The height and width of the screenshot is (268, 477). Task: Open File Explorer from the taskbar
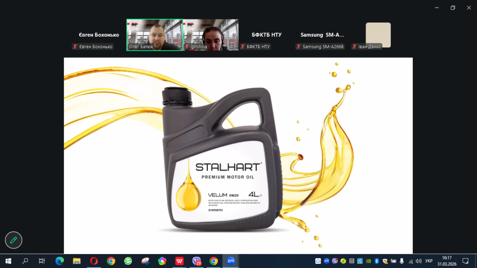76,261
